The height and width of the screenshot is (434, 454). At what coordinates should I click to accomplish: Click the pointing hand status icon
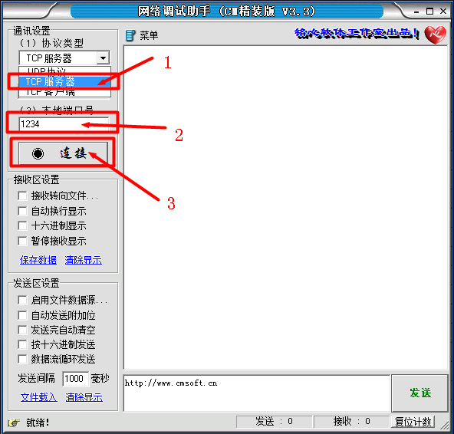point(13,422)
